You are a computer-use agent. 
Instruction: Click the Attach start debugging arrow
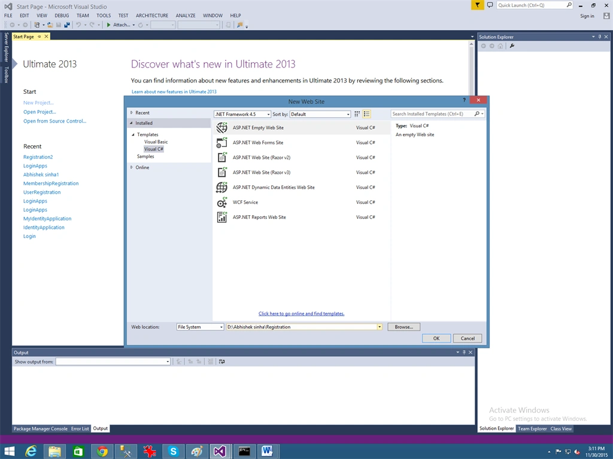109,25
